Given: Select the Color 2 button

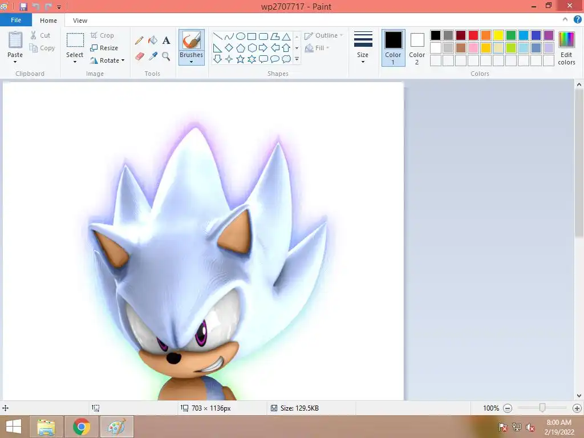Looking at the screenshot, I should [417, 48].
